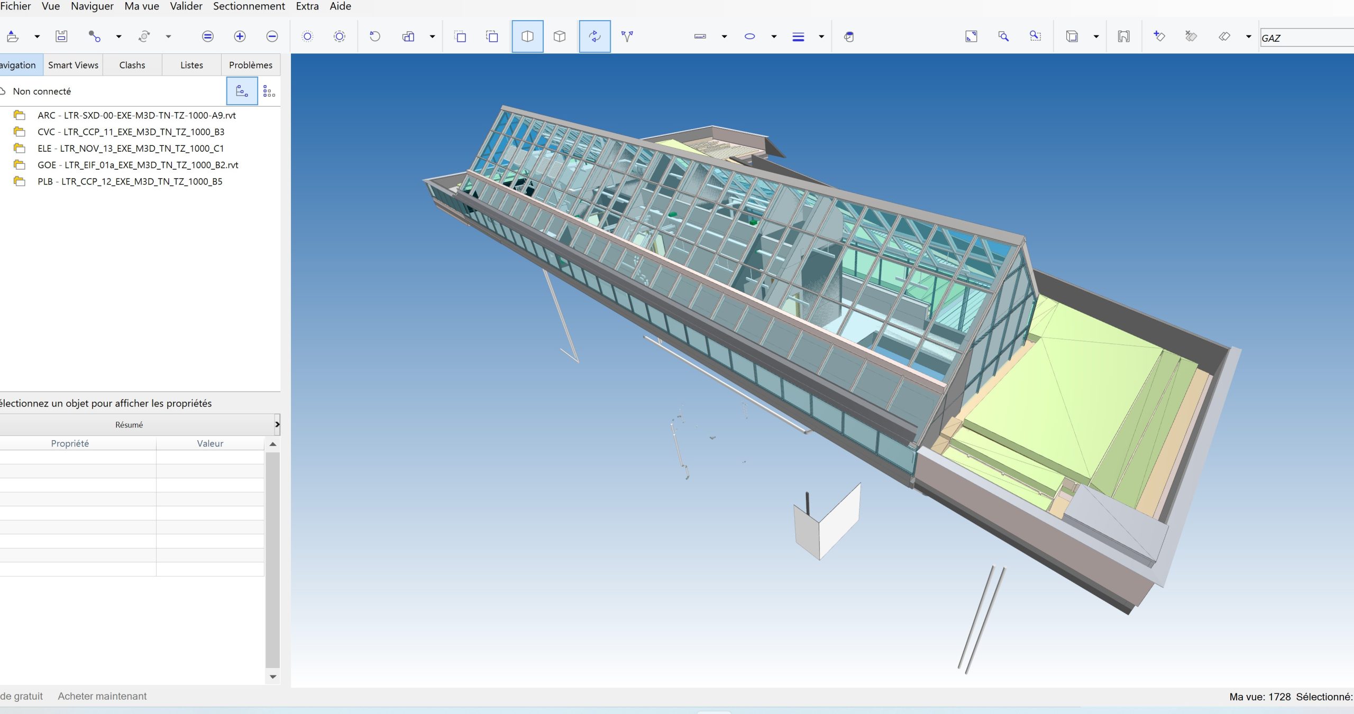This screenshot has height=714, width=1354.
Task: Click the transparency mode icon
Action: click(x=849, y=36)
